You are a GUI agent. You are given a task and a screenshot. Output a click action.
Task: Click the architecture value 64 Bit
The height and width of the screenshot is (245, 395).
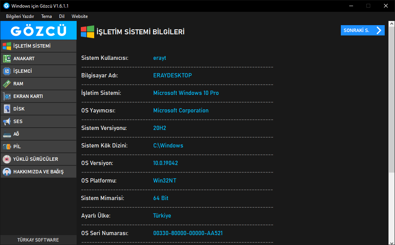161,198
